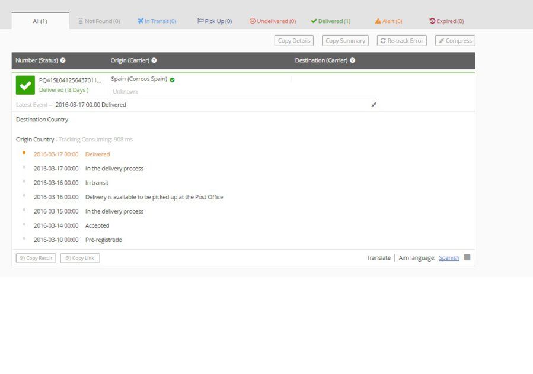Click the Copy Result button

(36, 258)
